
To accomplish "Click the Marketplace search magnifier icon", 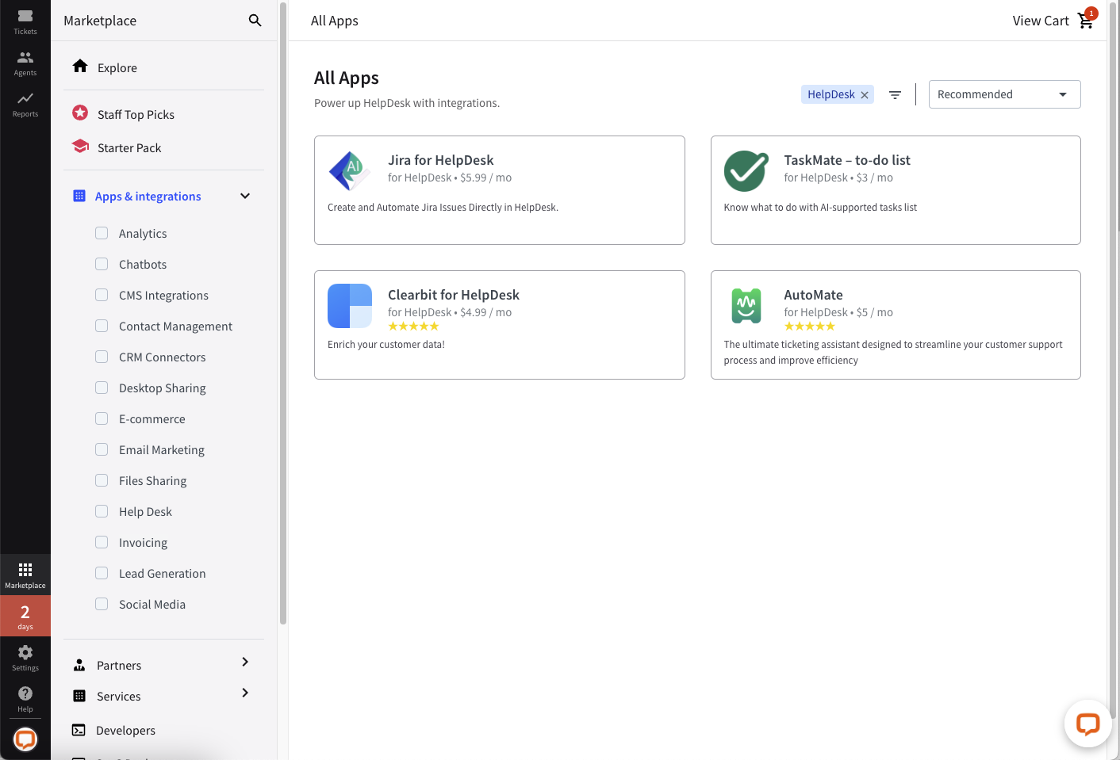I will (255, 21).
